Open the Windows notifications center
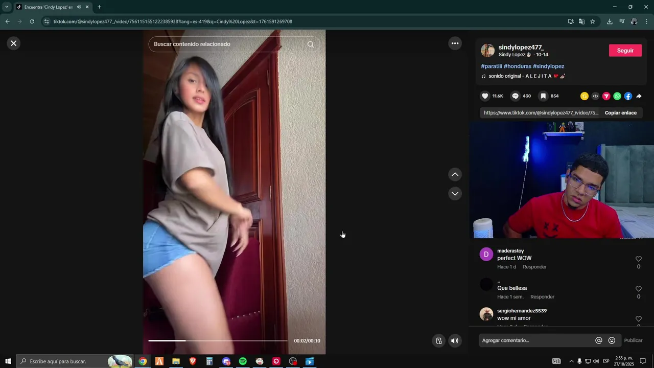Screen dimensions: 654x368 coord(643,361)
